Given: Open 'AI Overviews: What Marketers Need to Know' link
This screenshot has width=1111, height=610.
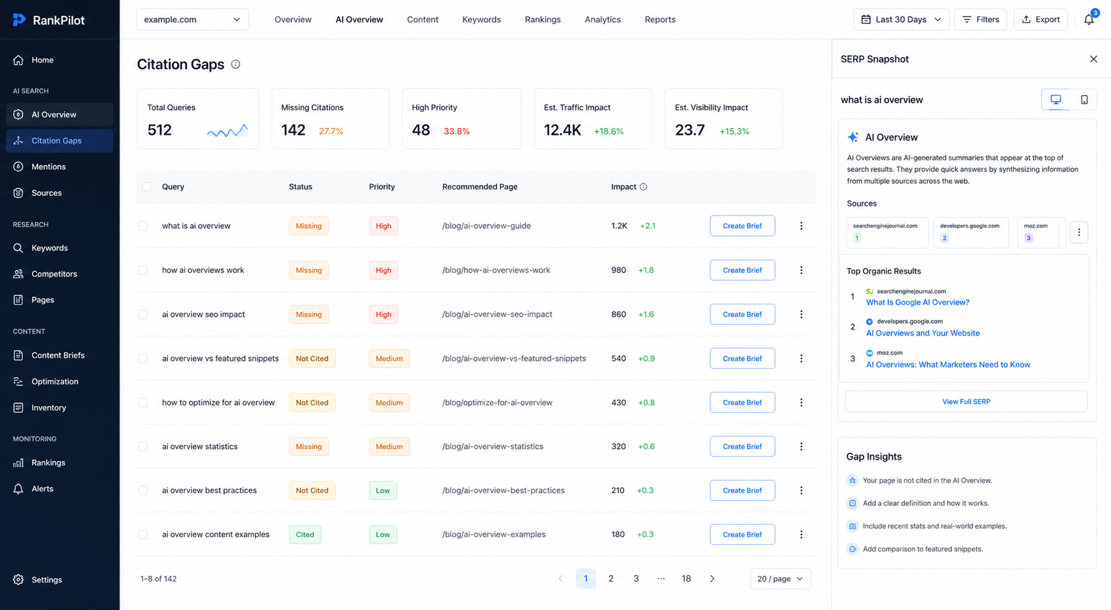Looking at the screenshot, I should pos(948,365).
